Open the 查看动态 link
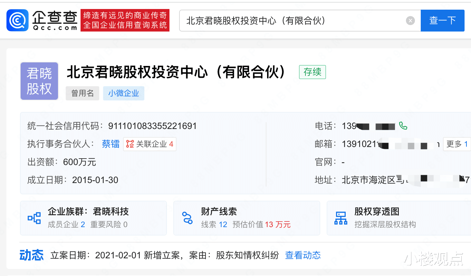This screenshot has width=471, height=276. coord(303,255)
